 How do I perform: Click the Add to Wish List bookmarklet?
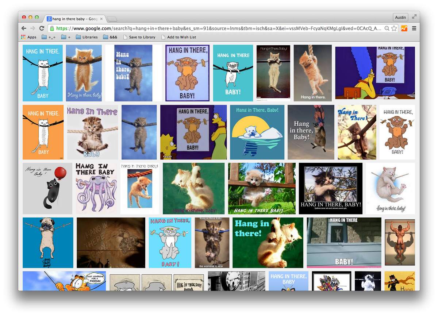pos(178,37)
